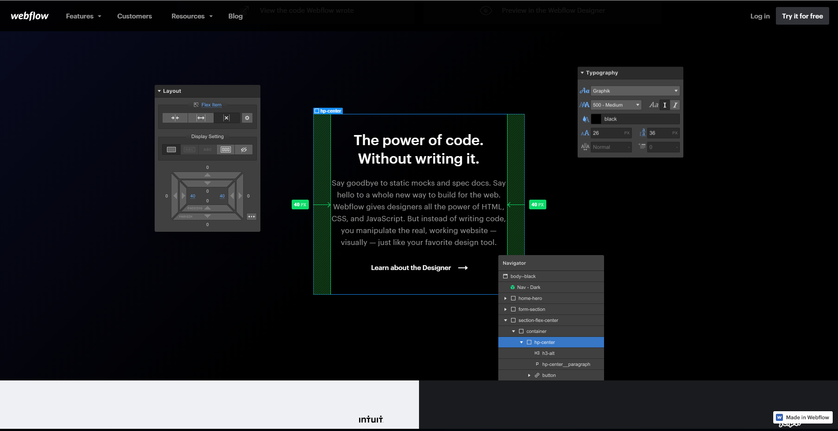Expand the button element in Navigator
Screen dimensions: 838x431
click(x=529, y=375)
